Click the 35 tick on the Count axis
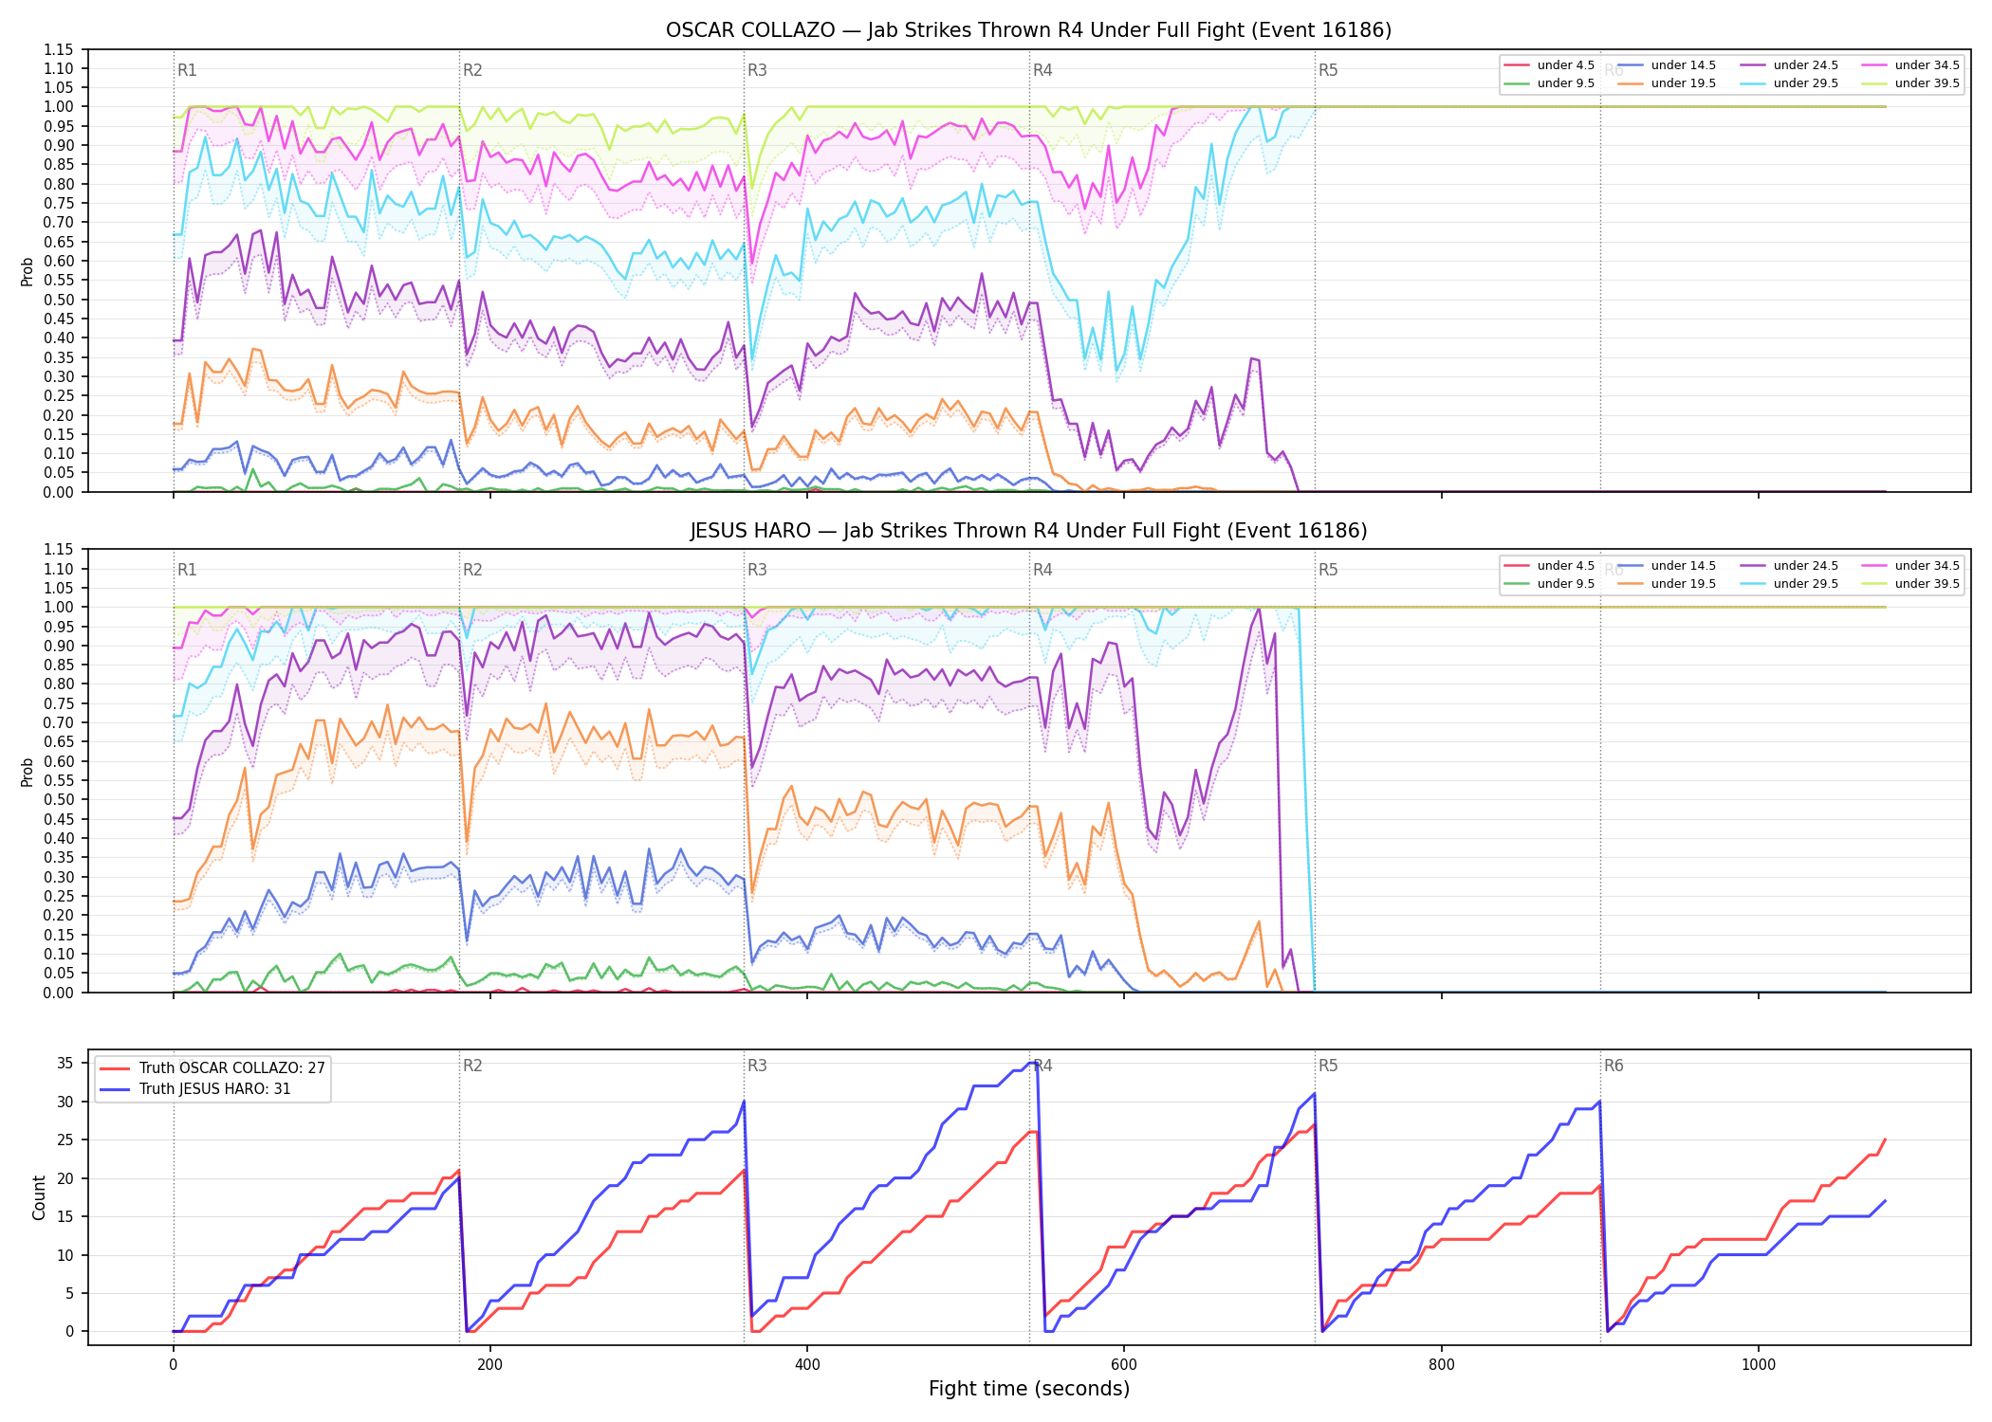The width and height of the screenshot is (1992, 1422). [x=65, y=1064]
